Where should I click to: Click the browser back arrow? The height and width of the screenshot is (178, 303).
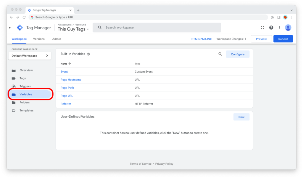coord(11,17)
